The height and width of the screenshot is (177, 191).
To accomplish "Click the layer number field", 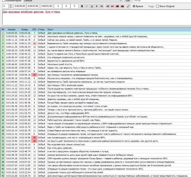I will point(6,6).
